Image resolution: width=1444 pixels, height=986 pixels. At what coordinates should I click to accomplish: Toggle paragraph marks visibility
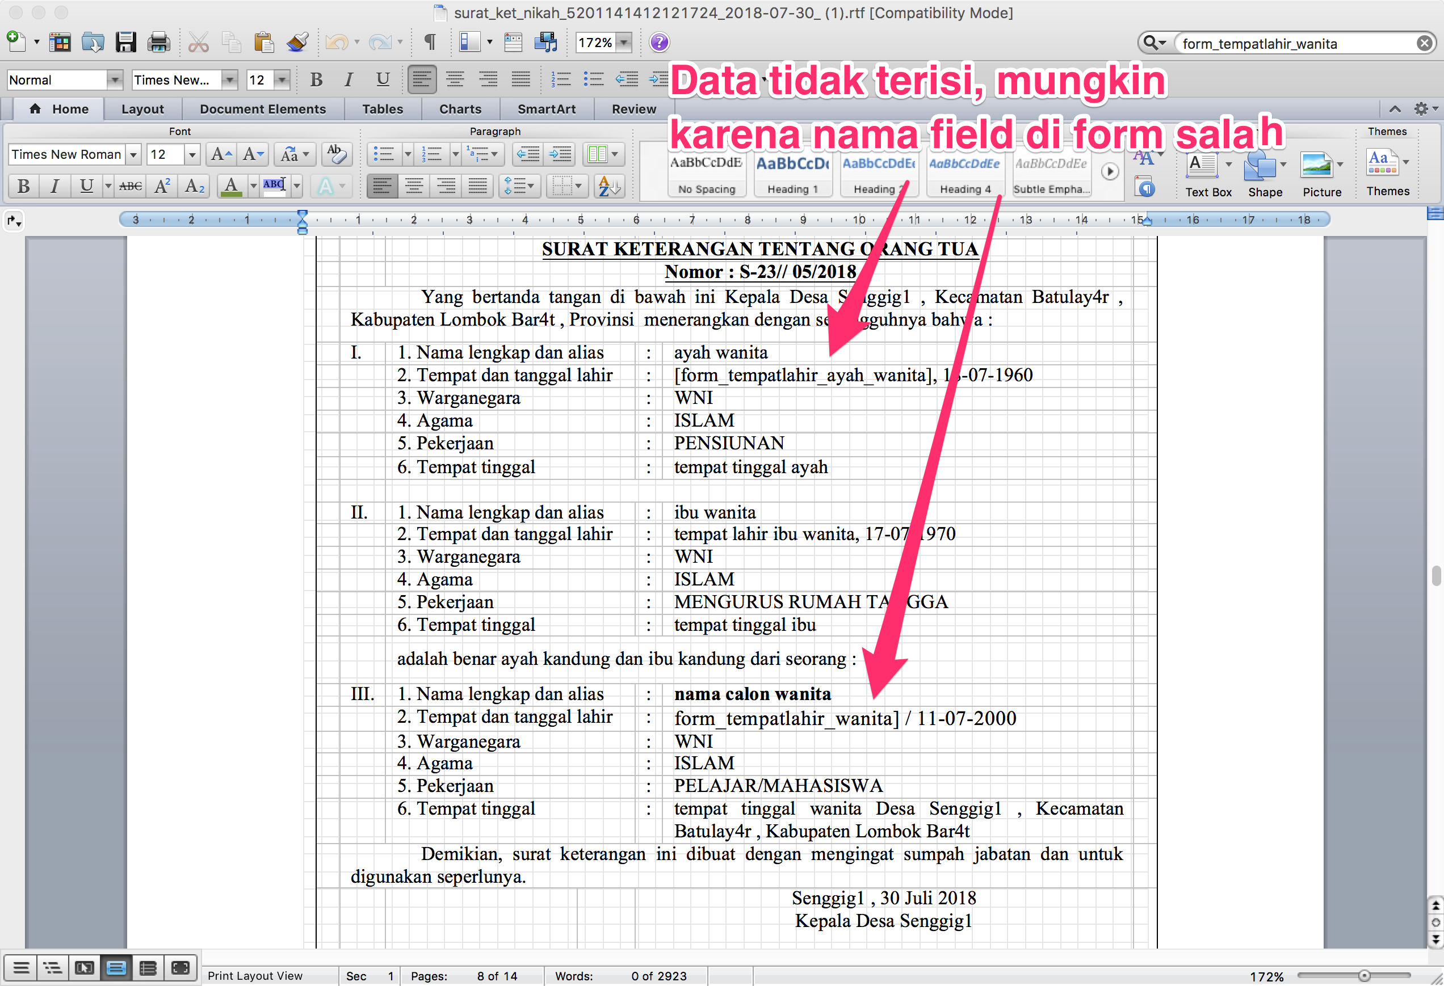(429, 42)
